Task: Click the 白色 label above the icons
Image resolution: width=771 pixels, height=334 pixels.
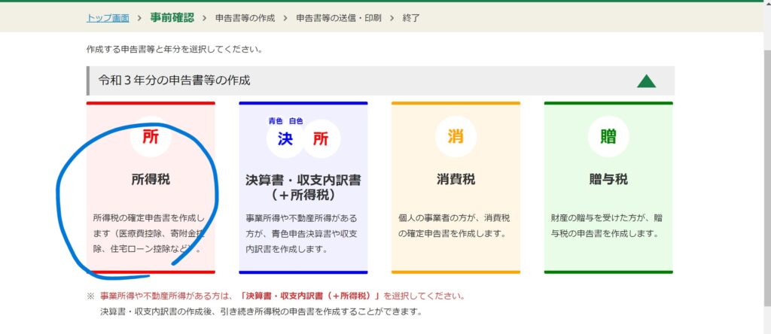Action: pos(295,121)
